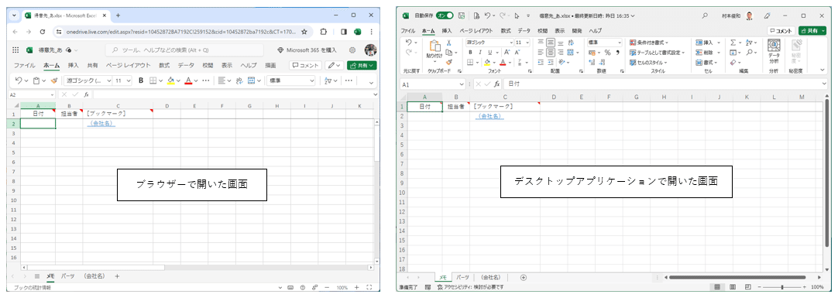Expand Conditional Formatting menu in desktop Excel
Screen dimensions: 838x301
click(x=650, y=42)
